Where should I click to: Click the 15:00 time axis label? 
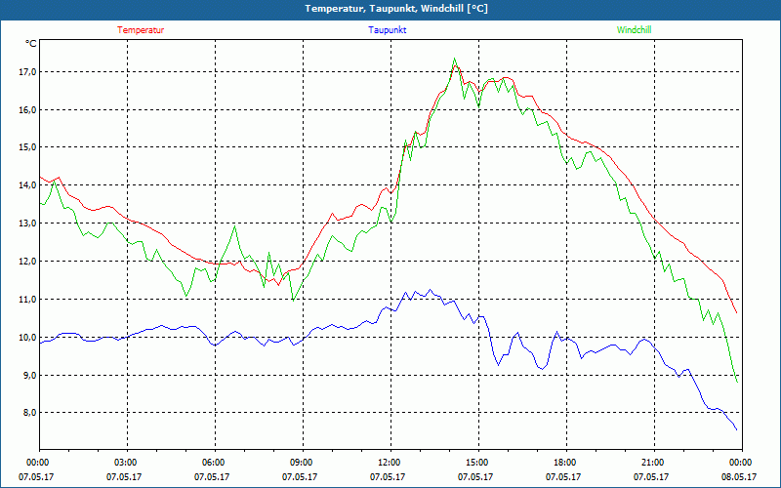(476, 463)
